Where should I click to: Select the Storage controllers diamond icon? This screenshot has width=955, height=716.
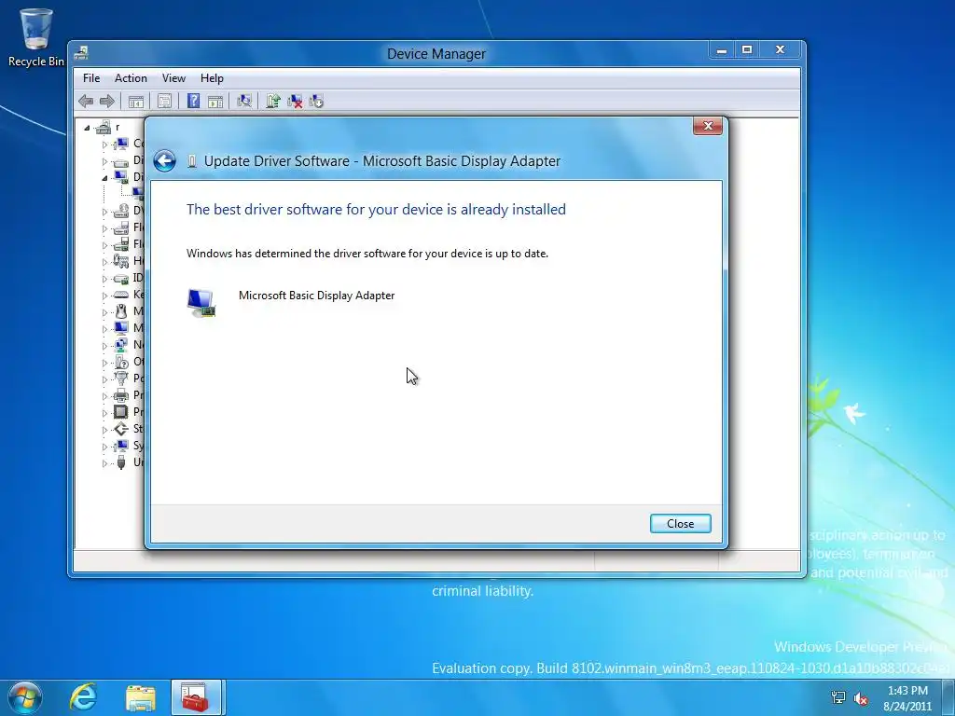[121, 429]
